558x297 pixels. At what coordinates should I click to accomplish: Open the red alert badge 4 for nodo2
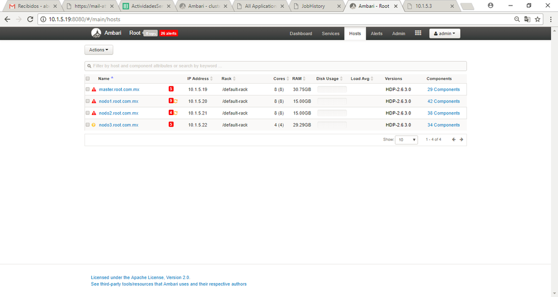(x=171, y=113)
